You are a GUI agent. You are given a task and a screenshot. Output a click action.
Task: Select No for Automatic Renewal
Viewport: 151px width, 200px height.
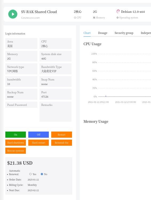click(x=42, y=174)
